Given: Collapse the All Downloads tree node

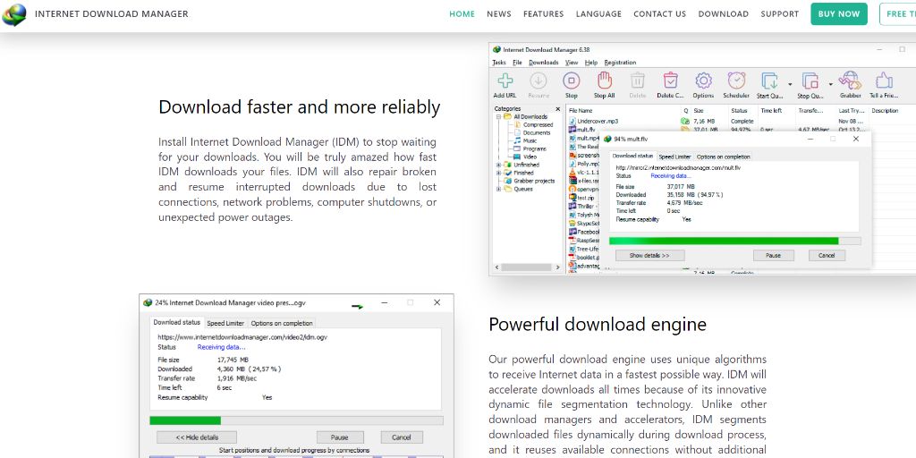Looking at the screenshot, I should tap(499, 116).
